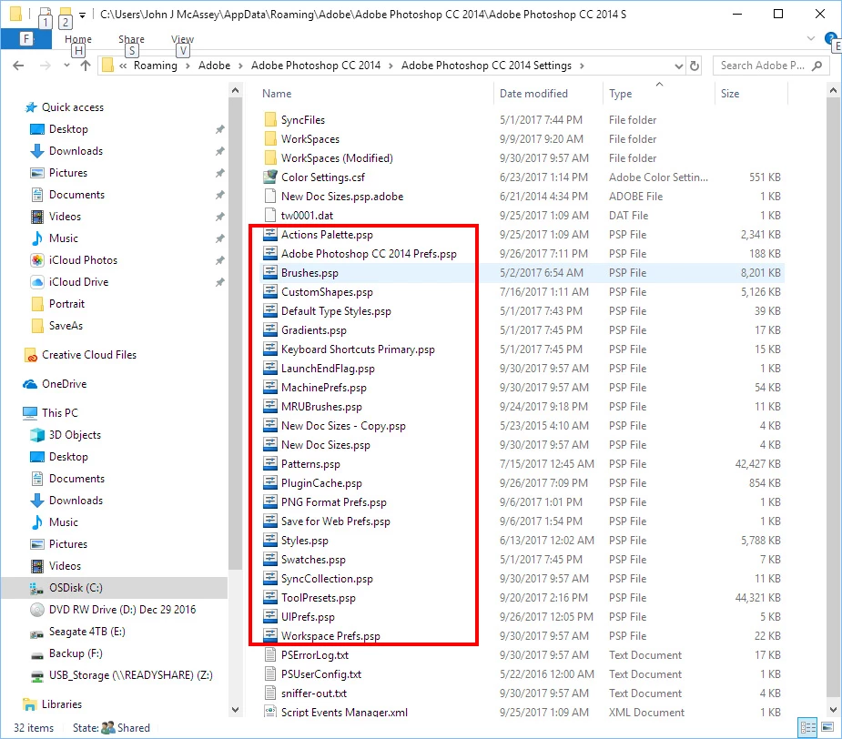Select the Color Settings.csf file icon
842x739 pixels.
(x=270, y=177)
